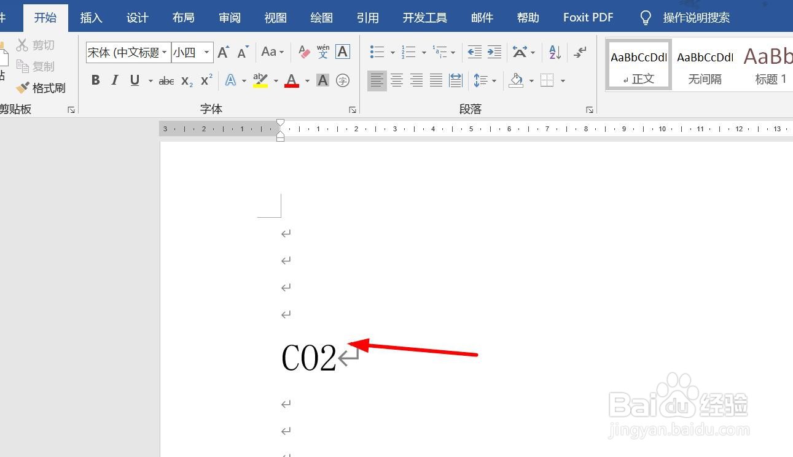The image size is (793, 457).
Task: Click enclosed character icon
Action: (343, 80)
